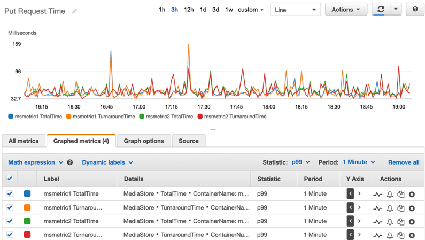Open the help question mark button

pyautogui.click(x=415, y=10)
